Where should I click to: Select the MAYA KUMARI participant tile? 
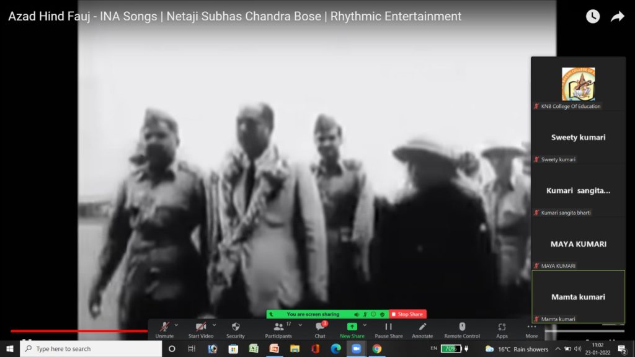coord(578,244)
